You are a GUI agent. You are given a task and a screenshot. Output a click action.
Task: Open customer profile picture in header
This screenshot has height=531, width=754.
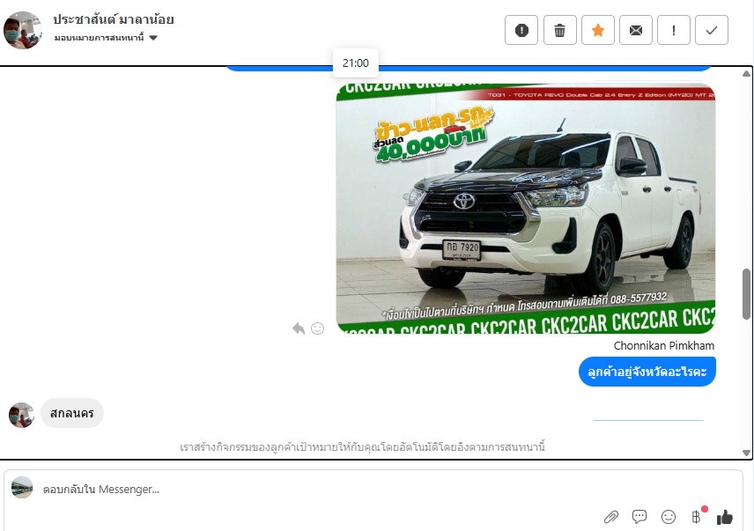pyautogui.click(x=23, y=30)
